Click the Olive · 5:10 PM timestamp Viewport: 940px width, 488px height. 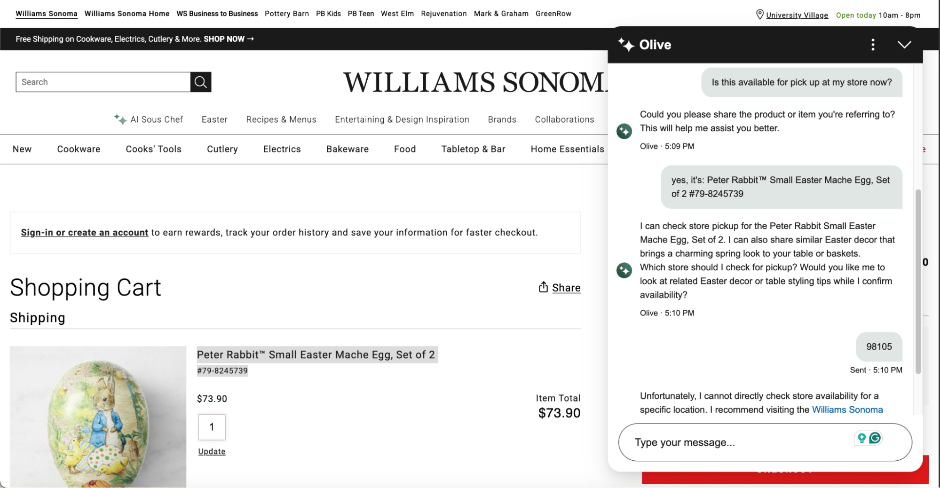coord(667,313)
